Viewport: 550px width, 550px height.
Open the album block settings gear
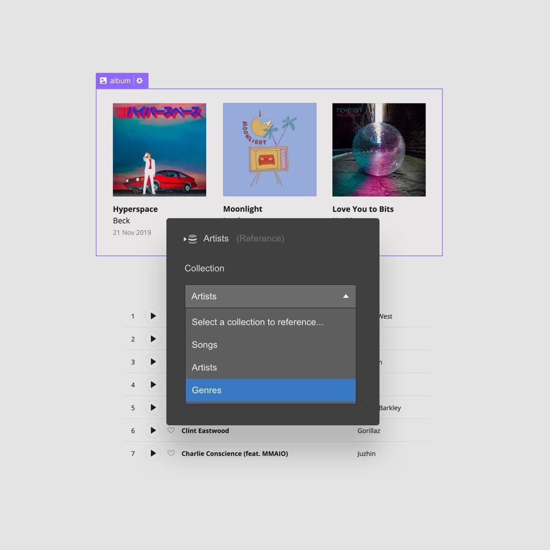coord(140,80)
